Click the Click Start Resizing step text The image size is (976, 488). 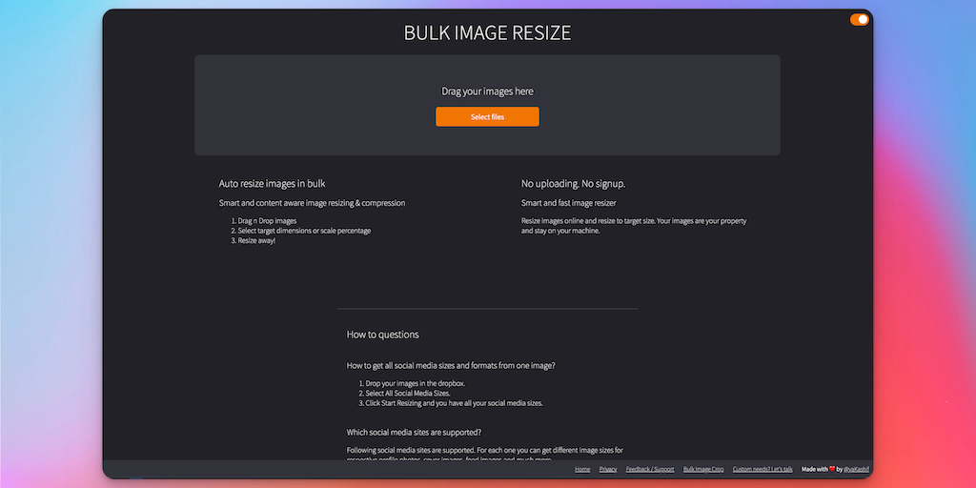pyautogui.click(x=455, y=403)
